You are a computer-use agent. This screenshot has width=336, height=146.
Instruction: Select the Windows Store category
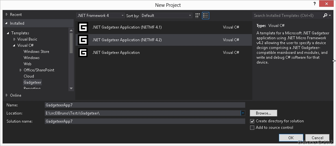[36, 52]
